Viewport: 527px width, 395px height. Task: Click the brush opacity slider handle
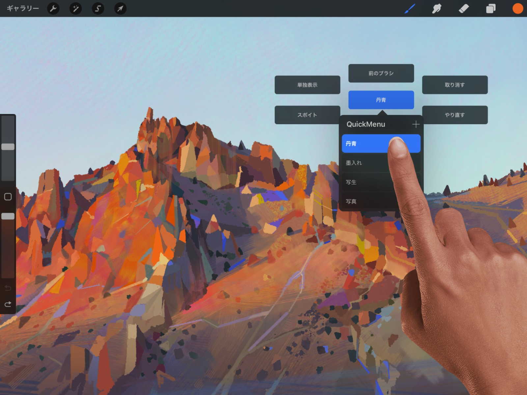(x=8, y=216)
